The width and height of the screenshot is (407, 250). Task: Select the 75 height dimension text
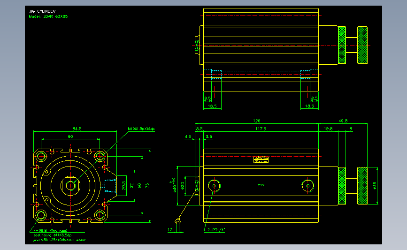[147, 186]
